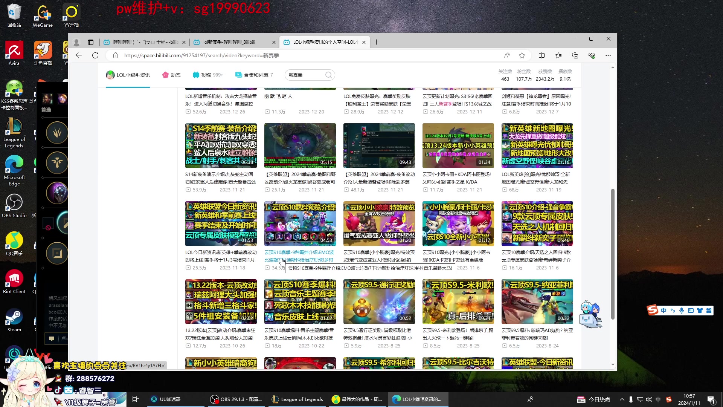The image size is (723, 407).
Task: Open Edge collections icon
Action: (575, 55)
